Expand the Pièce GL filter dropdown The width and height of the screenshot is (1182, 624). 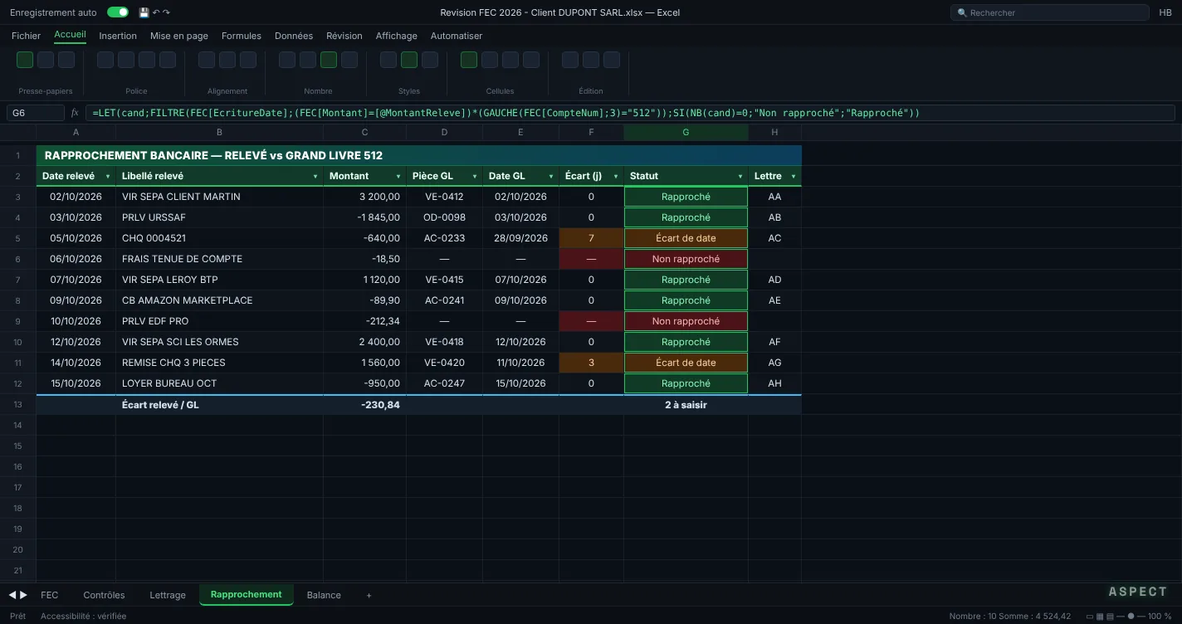click(x=475, y=177)
